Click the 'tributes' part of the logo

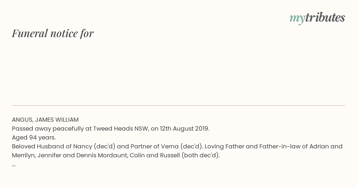[325, 18]
